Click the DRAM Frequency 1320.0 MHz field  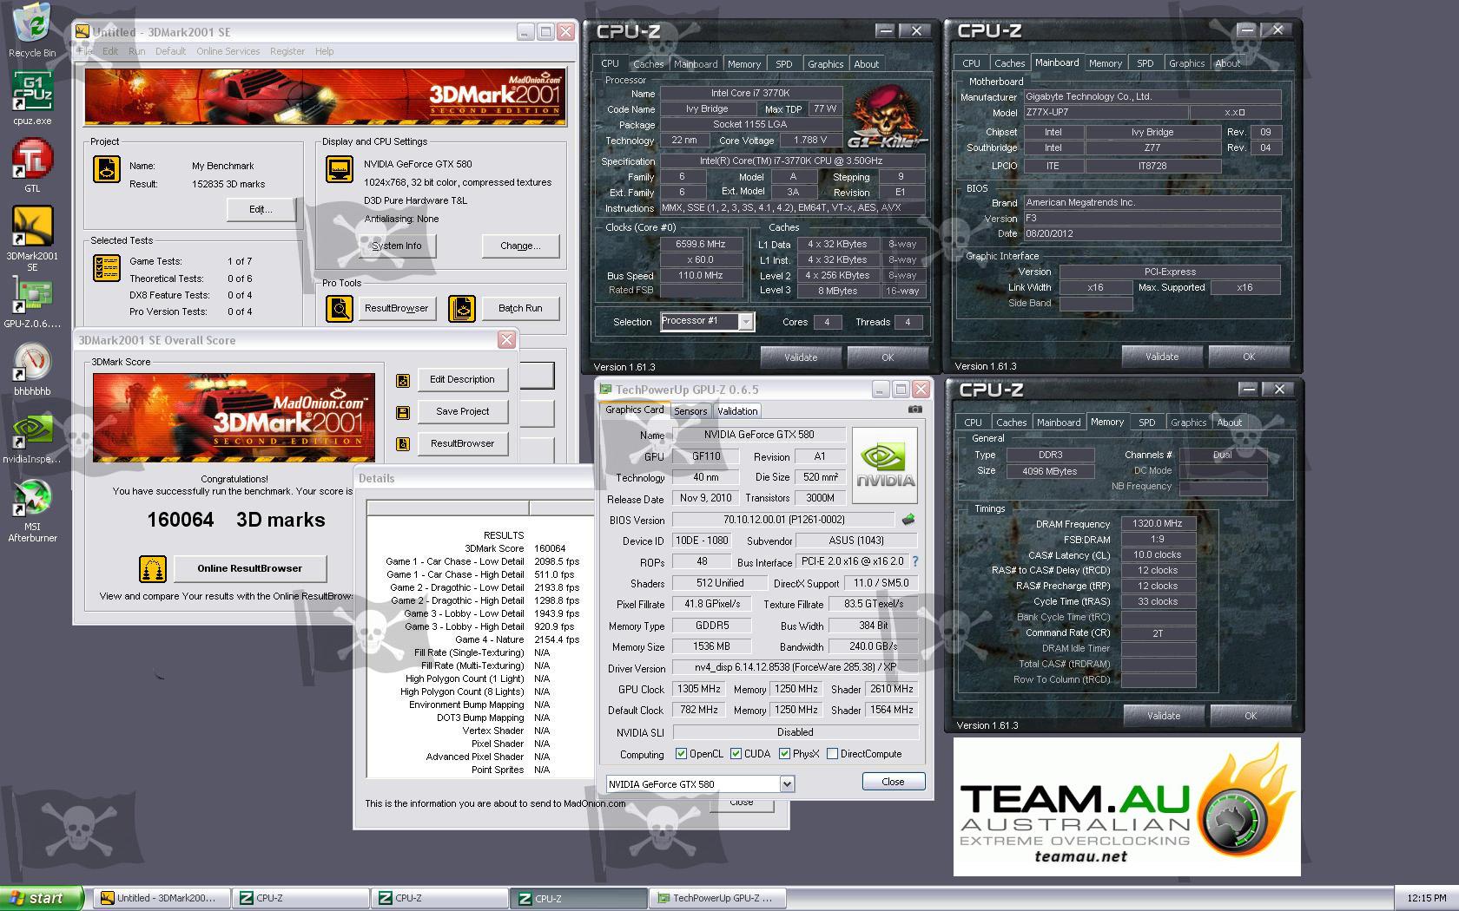[x=1159, y=524]
